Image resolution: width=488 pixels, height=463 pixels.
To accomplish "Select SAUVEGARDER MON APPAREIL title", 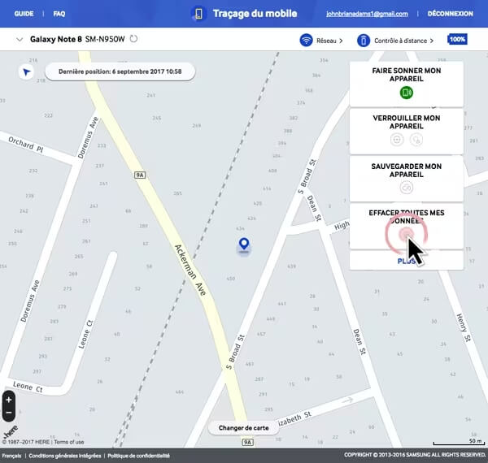I will [x=406, y=171].
